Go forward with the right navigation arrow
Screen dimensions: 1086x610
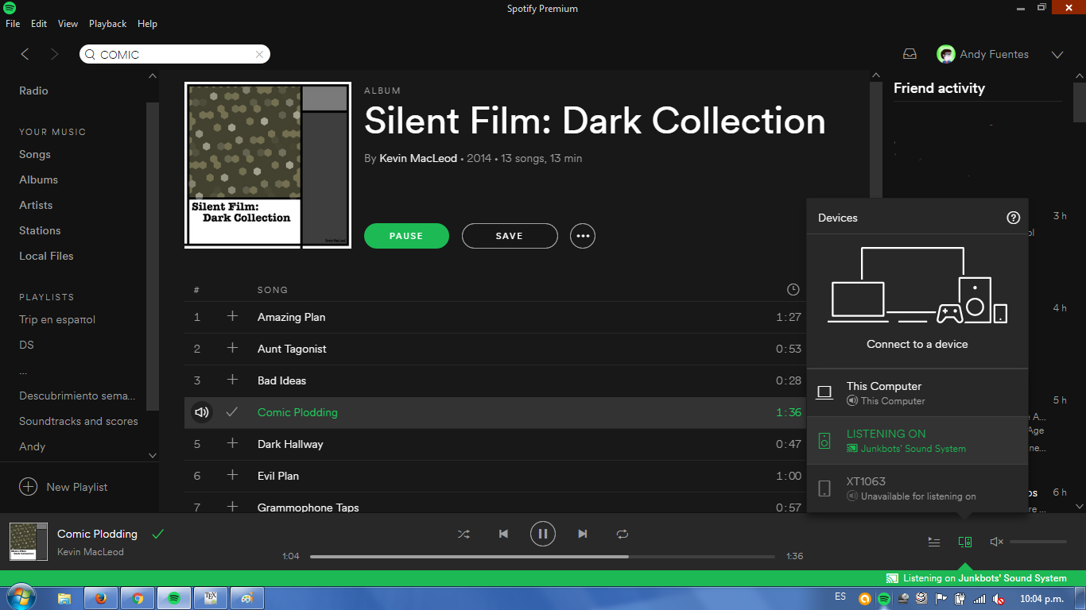54,54
